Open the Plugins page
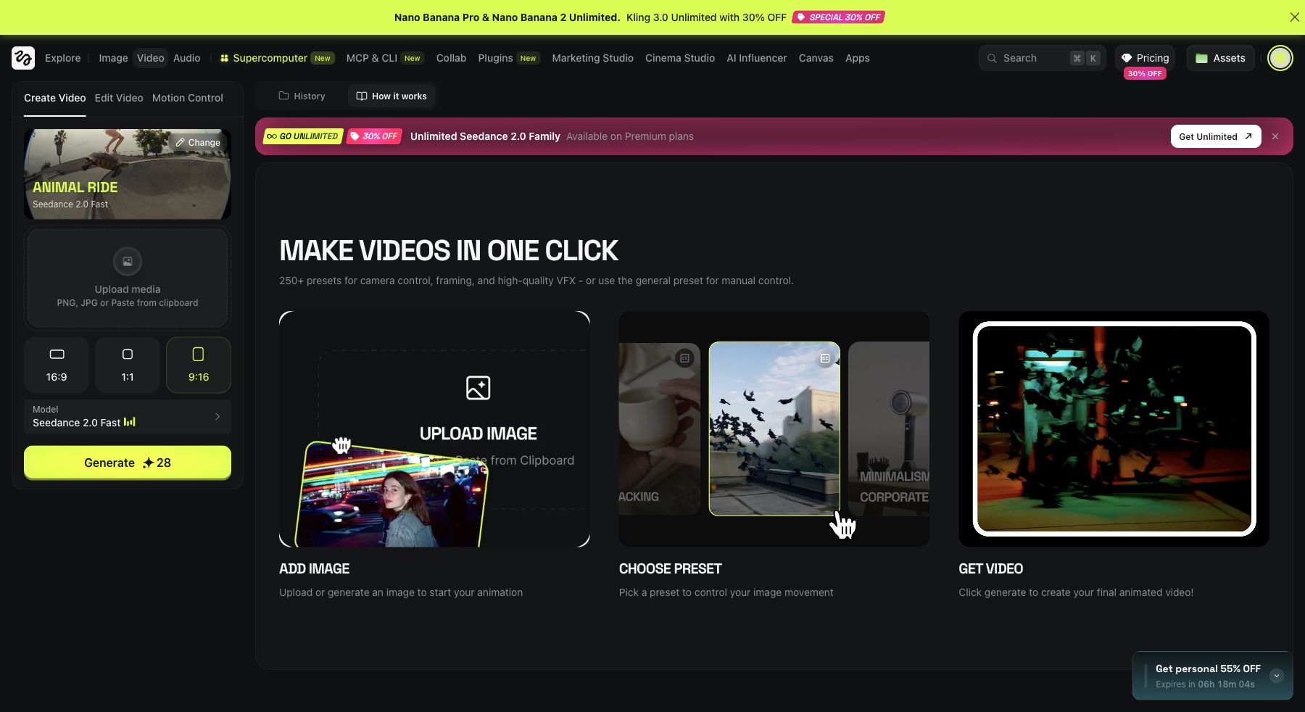1305x712 pixels. pos(509,58)
